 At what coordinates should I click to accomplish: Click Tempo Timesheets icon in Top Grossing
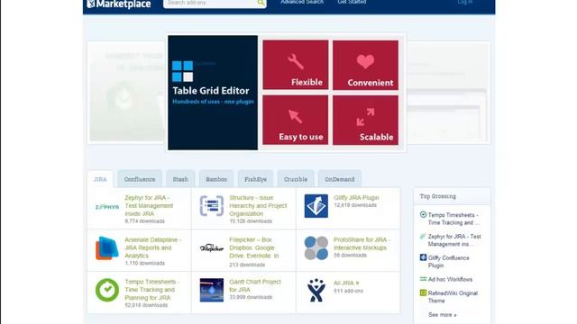click(x=423, y=214)
